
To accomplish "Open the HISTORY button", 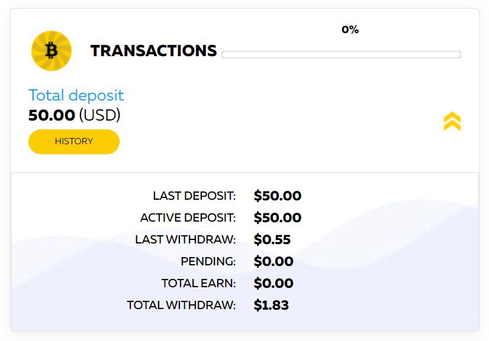I will [74, 142].
